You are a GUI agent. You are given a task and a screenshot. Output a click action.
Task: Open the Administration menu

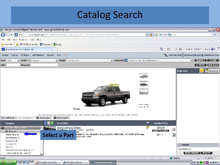click(38, 55)
